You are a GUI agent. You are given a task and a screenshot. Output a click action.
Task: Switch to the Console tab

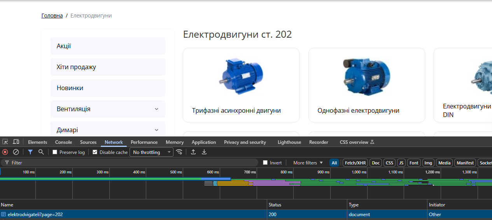(x=63, y=142)
